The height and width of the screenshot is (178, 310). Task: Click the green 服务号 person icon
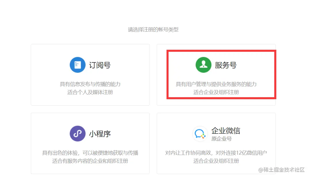tap(203, 65)
